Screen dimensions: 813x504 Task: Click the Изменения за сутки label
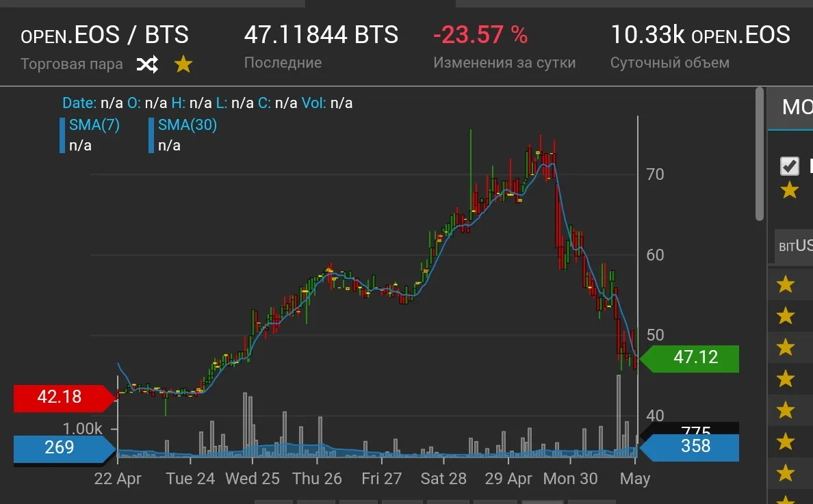coord(504,63)
